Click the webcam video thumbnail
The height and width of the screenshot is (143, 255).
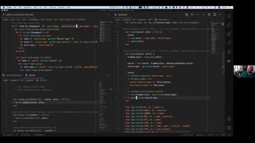coord(244,71)
